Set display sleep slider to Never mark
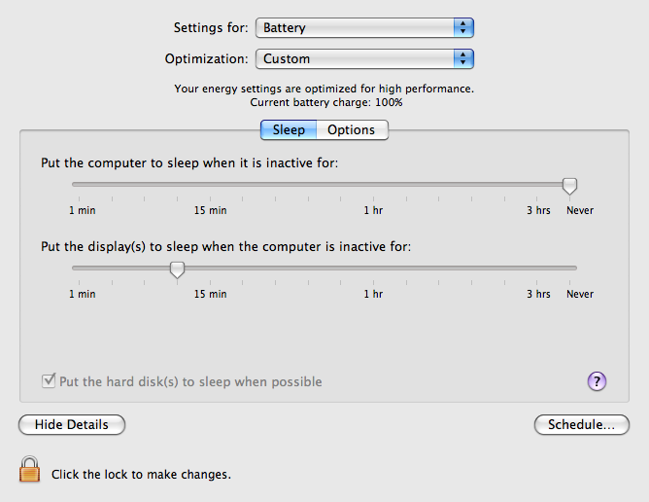649x502 pixels. [569, 269]
